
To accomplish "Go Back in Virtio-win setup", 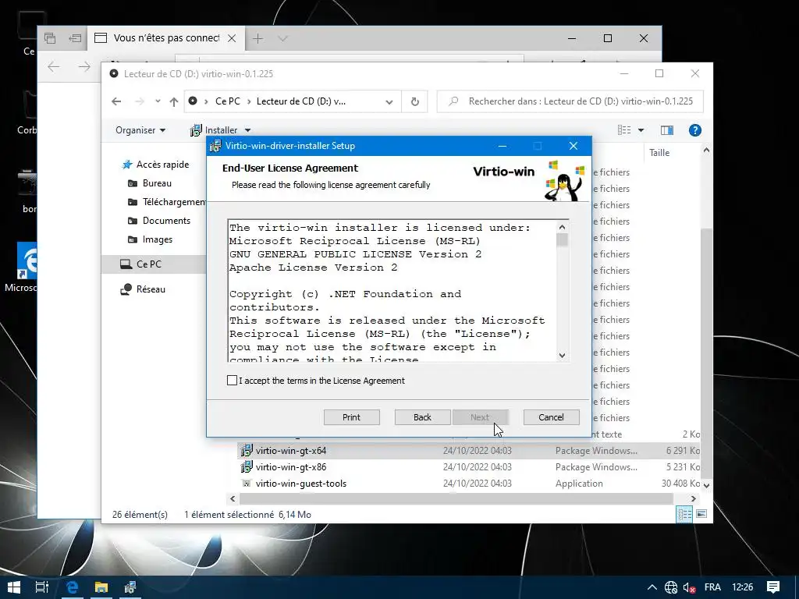I will pyautogui.click(x=422, y=417).
